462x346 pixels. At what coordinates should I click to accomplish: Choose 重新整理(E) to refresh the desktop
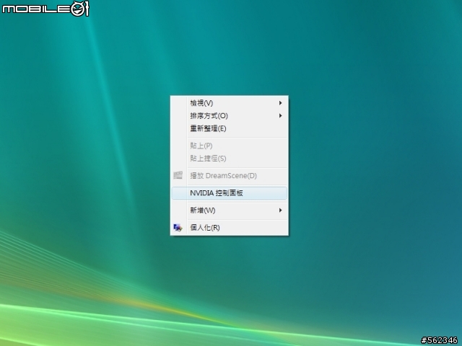click(230, 128)
